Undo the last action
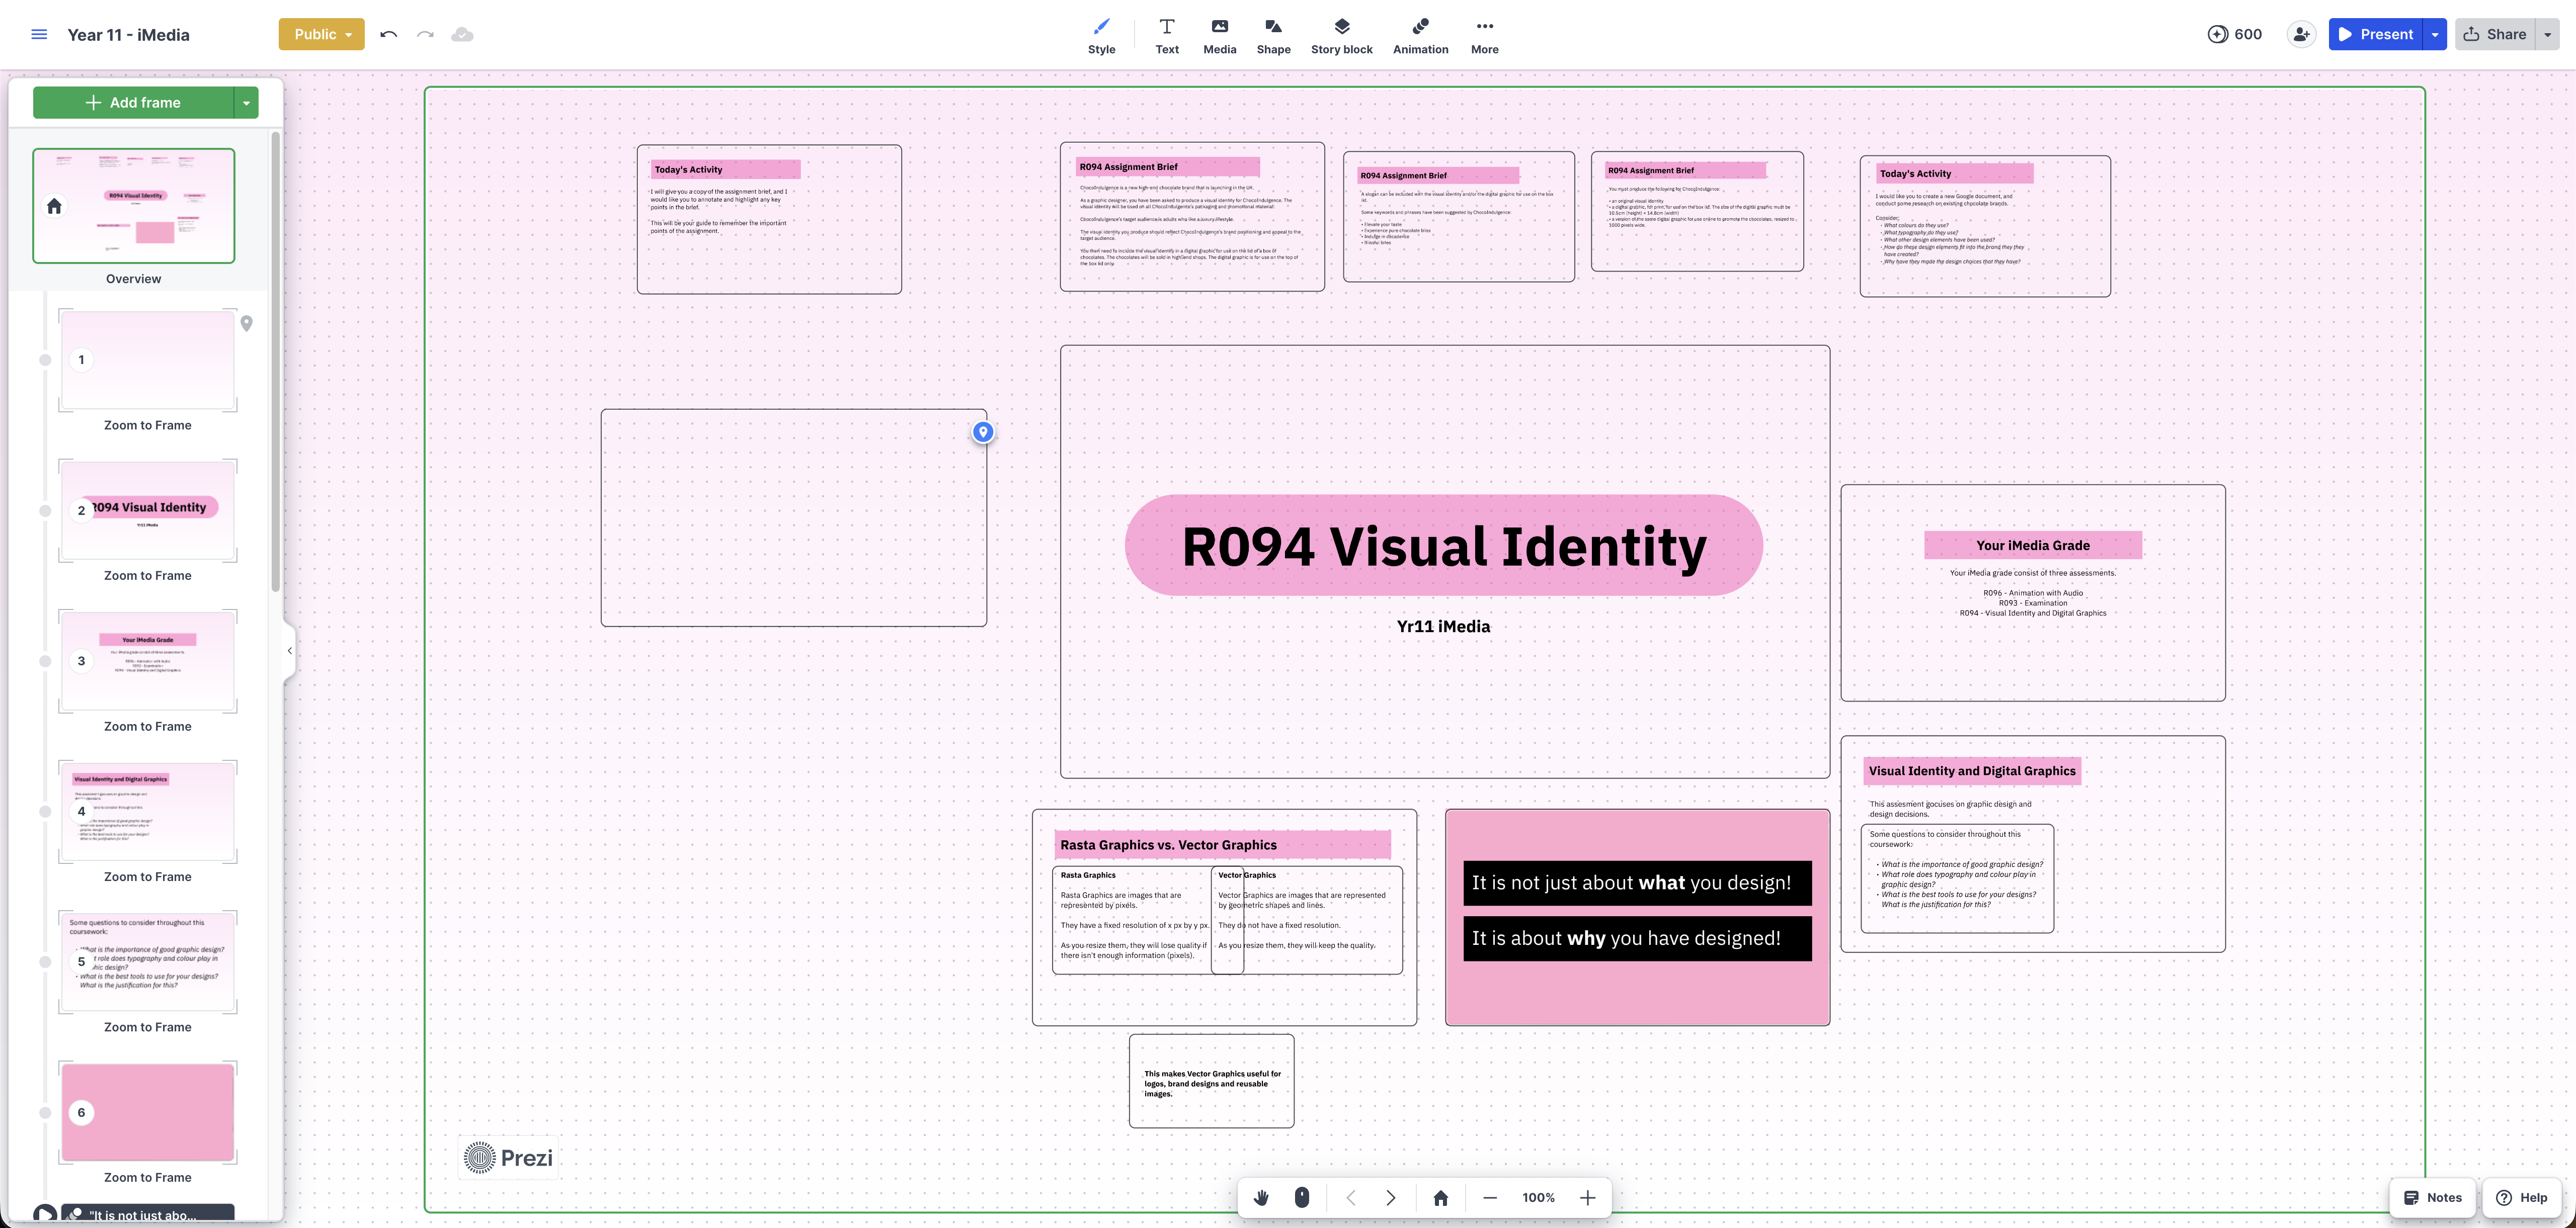This screenshot has height=1228, width=2576. coord(389,34)
